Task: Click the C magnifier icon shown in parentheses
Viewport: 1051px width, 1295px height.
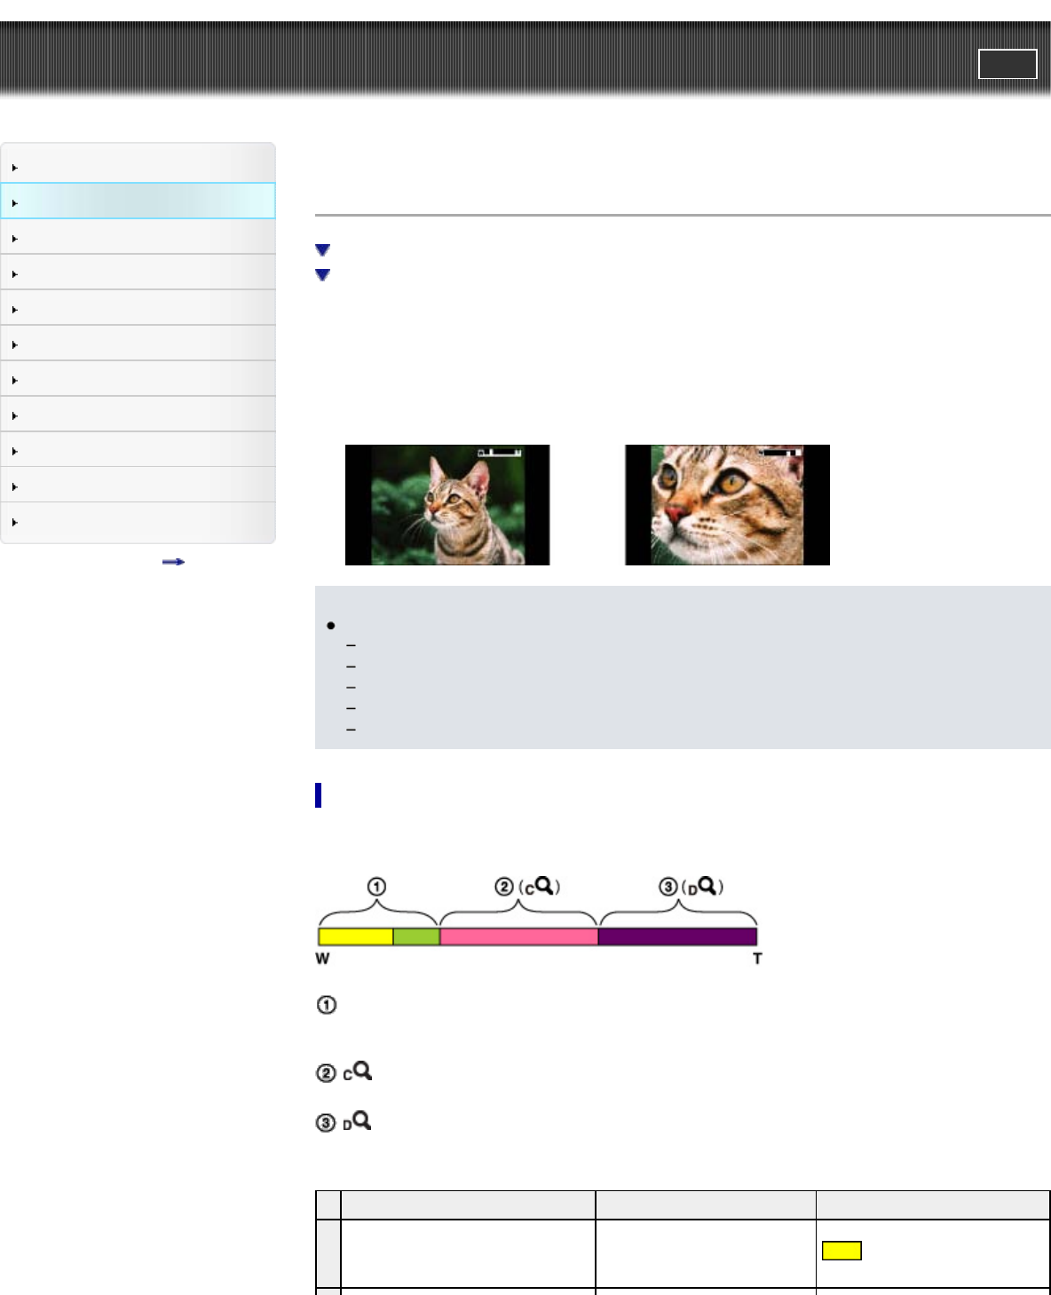Action: 538,886
